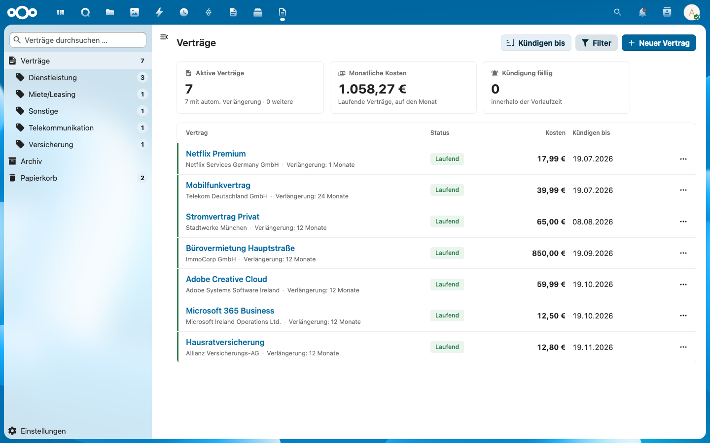Click the Stadtwerke München provider text

point(216,227)
